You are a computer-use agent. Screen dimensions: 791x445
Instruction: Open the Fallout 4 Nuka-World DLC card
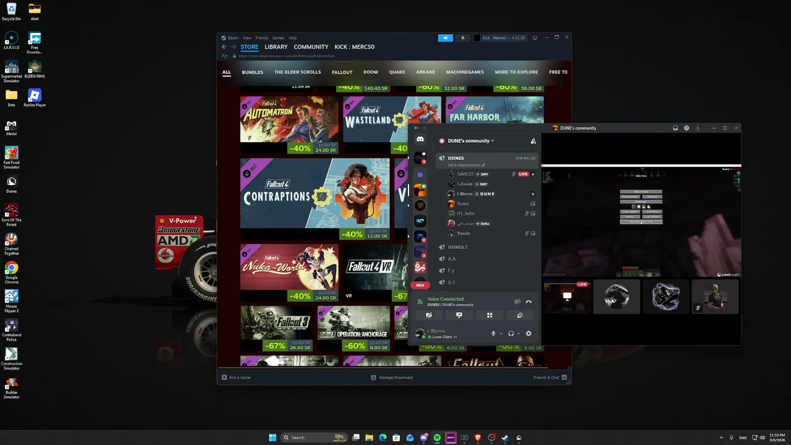tap(289, 273)
